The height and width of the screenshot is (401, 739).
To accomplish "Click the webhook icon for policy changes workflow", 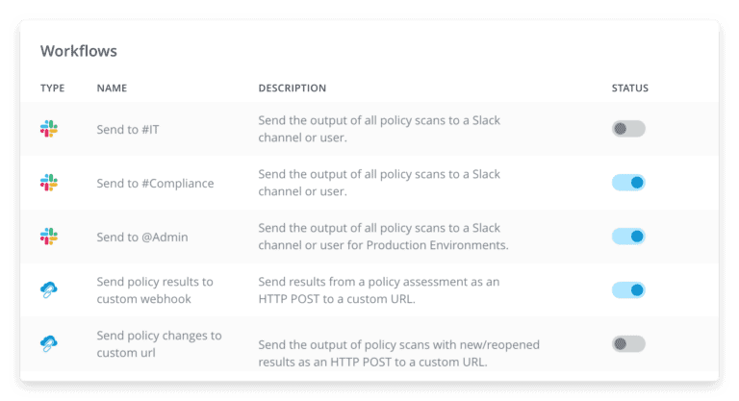I will (49, 343).
